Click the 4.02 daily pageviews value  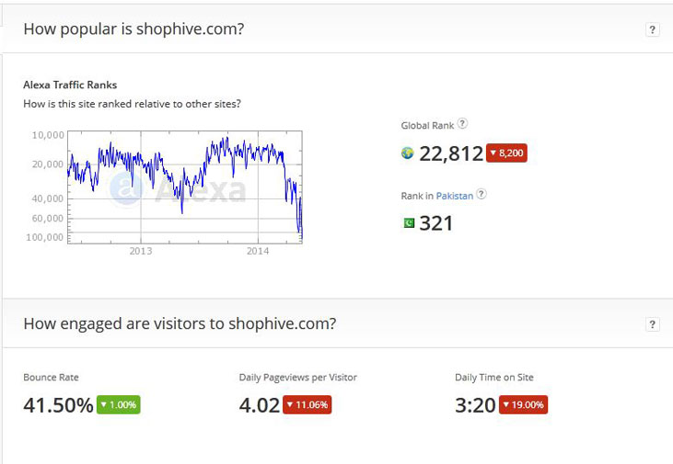pyautogui.click(x=259, y=404)
